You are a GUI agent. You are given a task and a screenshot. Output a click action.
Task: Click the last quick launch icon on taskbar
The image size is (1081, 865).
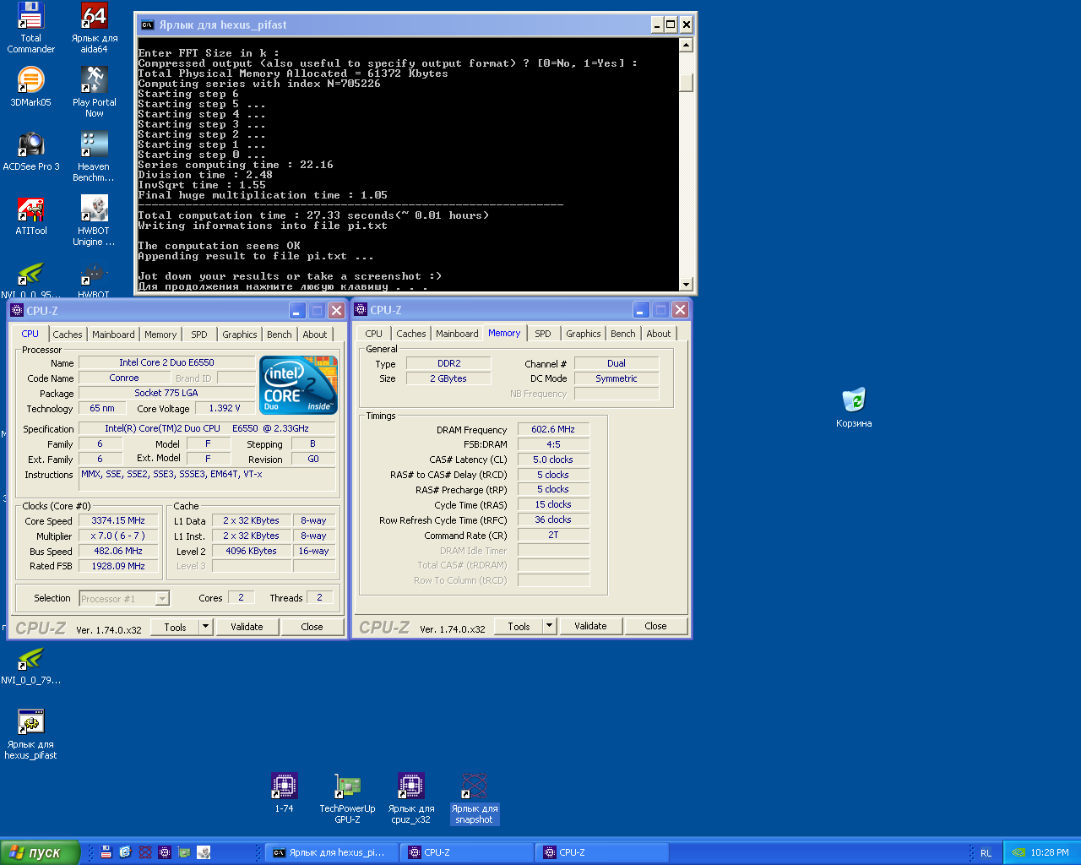[x=204, y=852]
